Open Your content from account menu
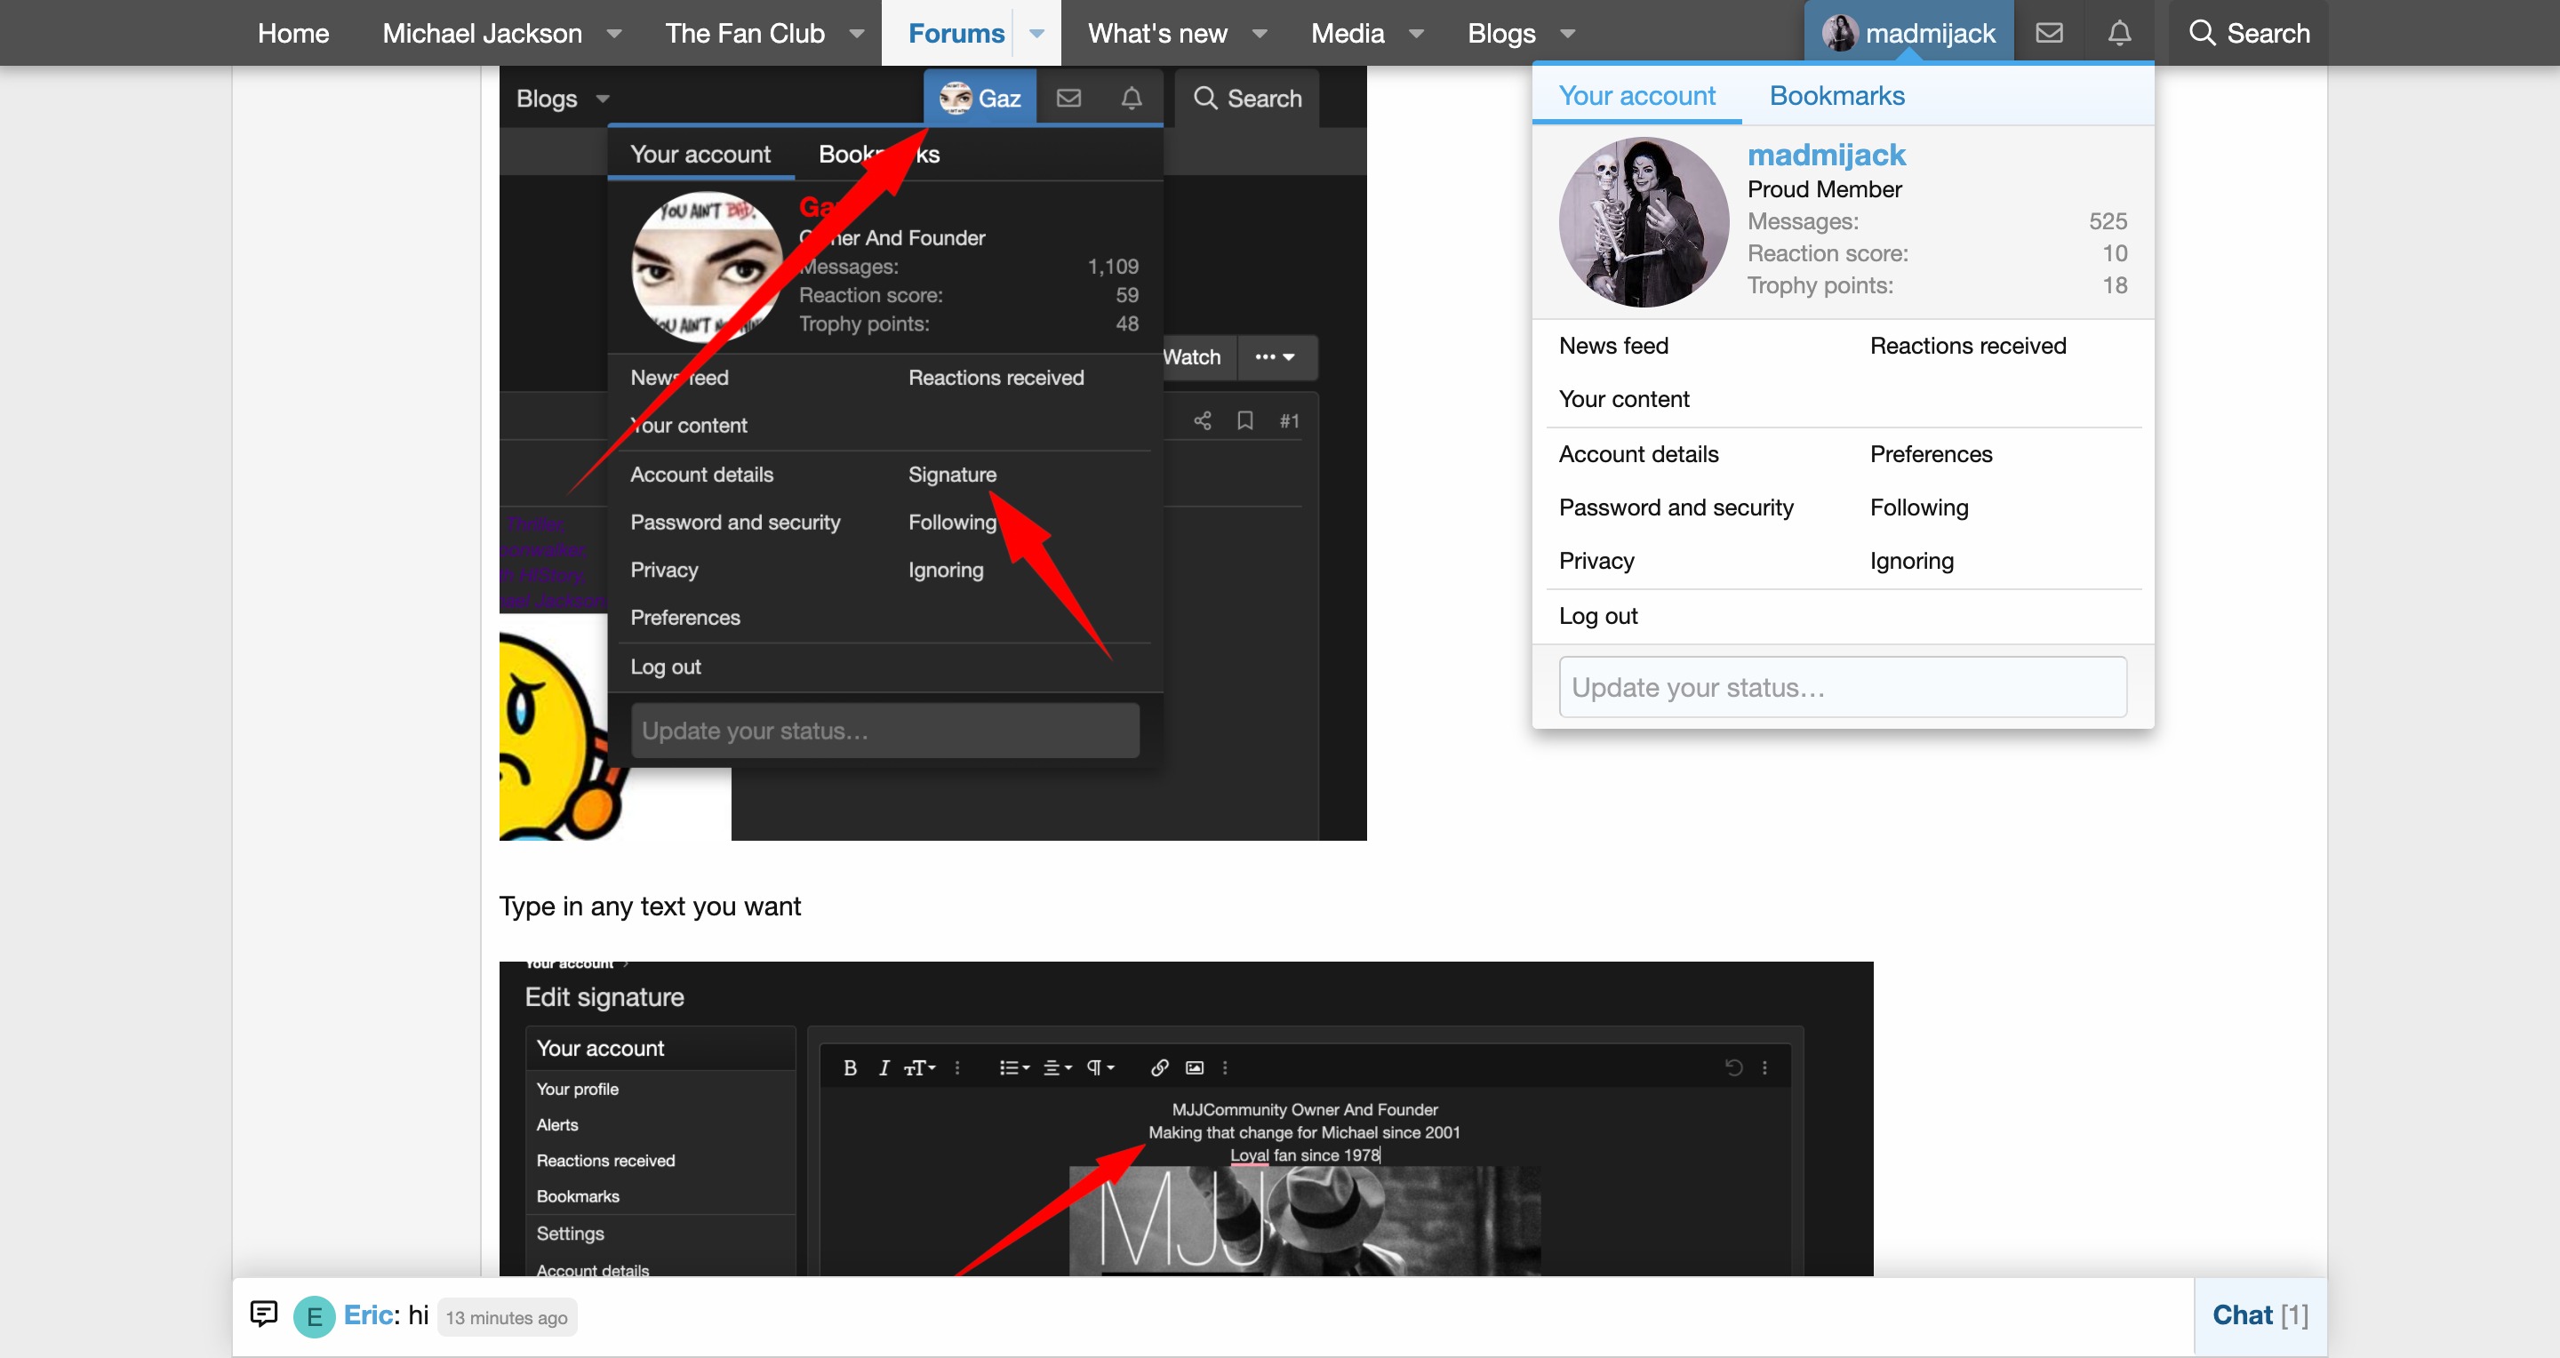 1623,398
